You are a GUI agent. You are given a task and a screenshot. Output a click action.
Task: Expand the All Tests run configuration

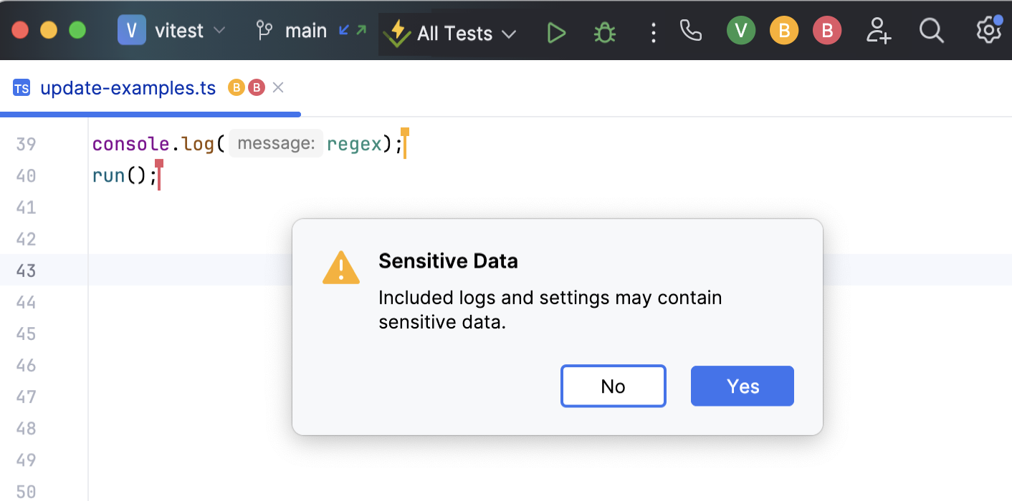453,34
